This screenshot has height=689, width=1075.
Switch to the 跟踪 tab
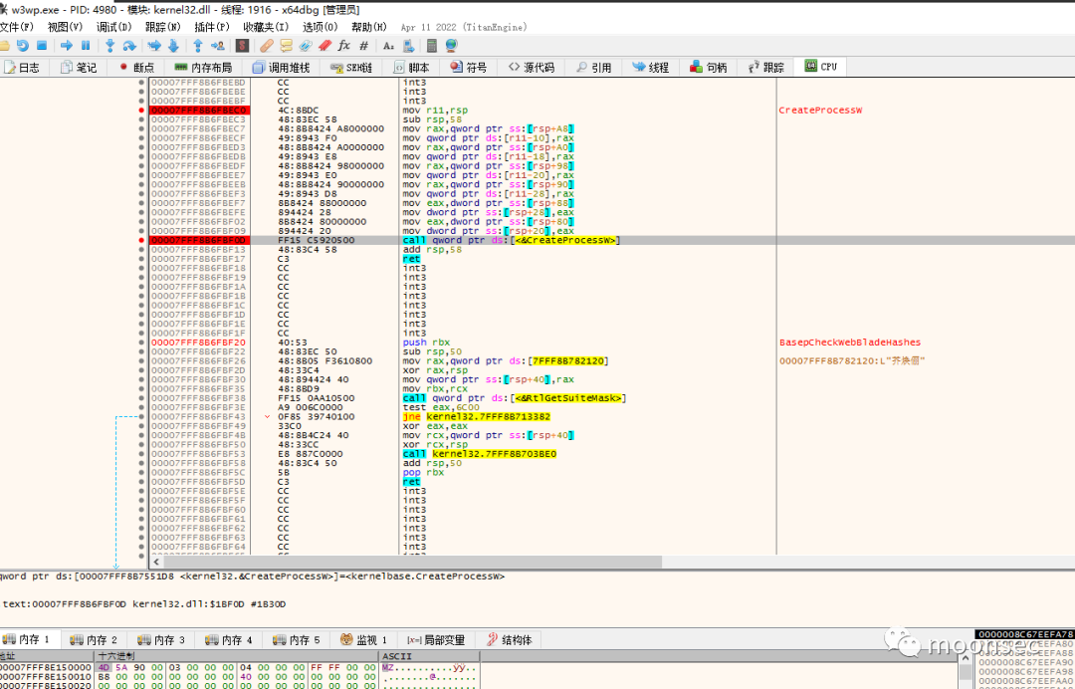[765, 67]
